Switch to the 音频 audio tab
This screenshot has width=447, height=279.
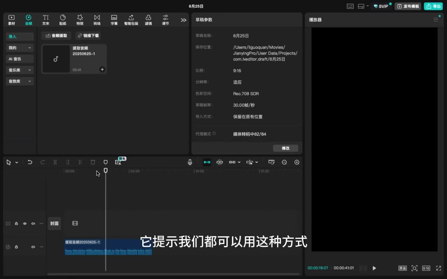28,20
